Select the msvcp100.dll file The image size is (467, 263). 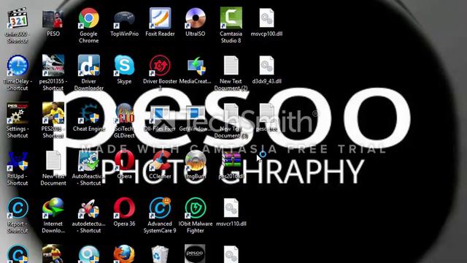click(x=266, y=18)
